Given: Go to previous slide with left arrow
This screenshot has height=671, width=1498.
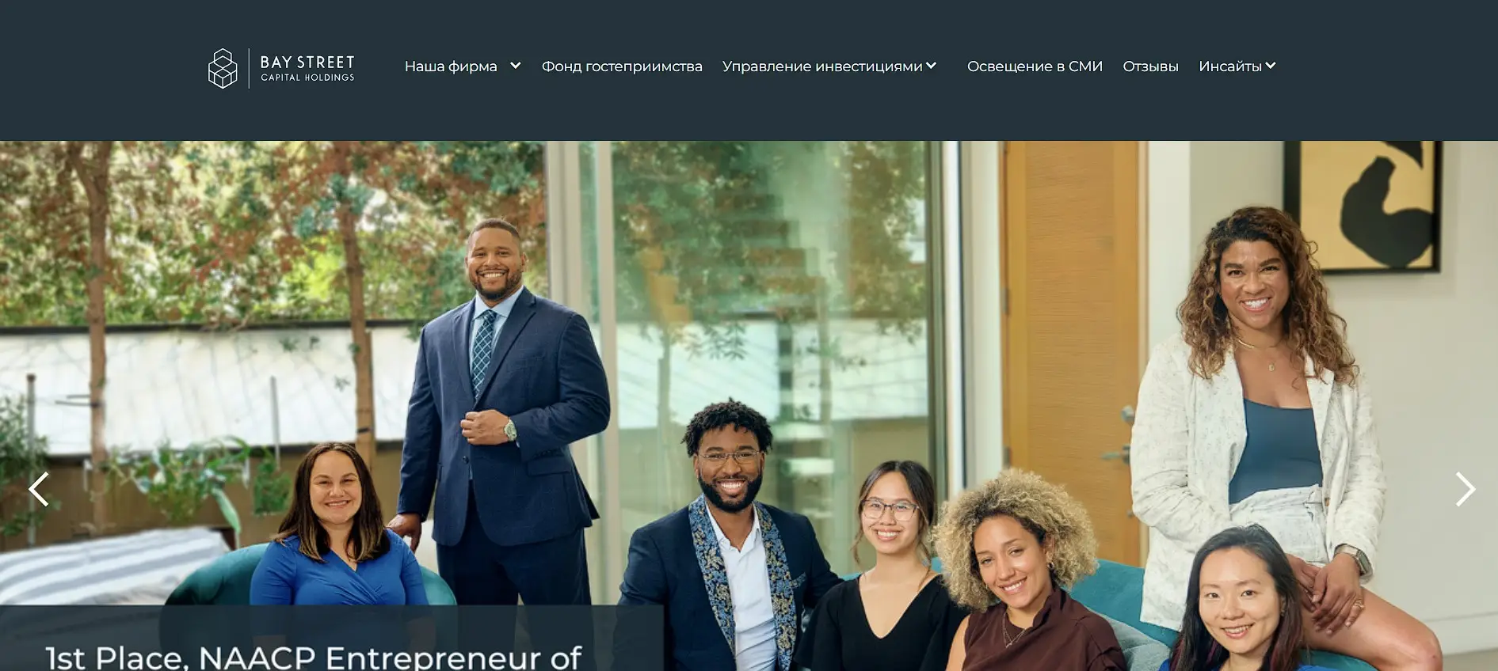Looking at the screenshot, I should click(39, 489).
